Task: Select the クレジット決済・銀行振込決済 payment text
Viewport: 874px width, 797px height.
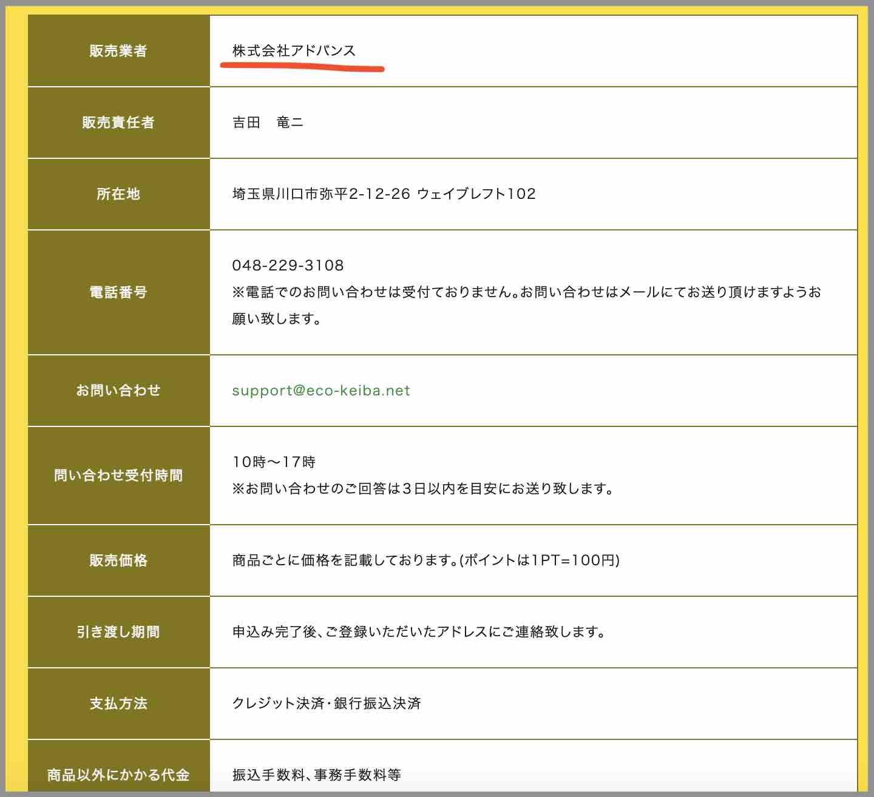Action: click(x=329, y=704)
